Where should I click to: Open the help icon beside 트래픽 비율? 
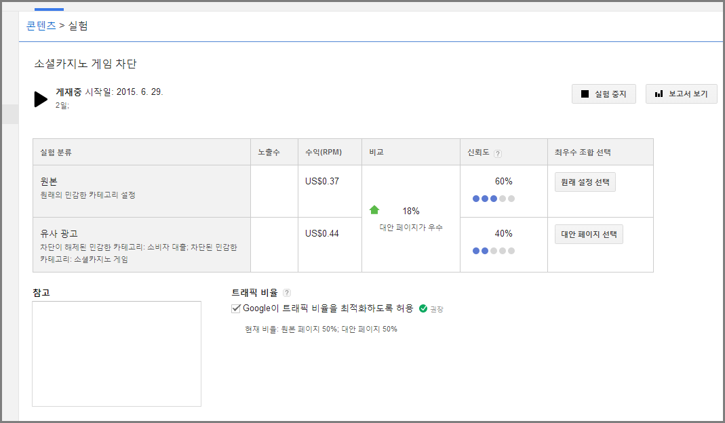pyautogui.click(x=287, y=293)
